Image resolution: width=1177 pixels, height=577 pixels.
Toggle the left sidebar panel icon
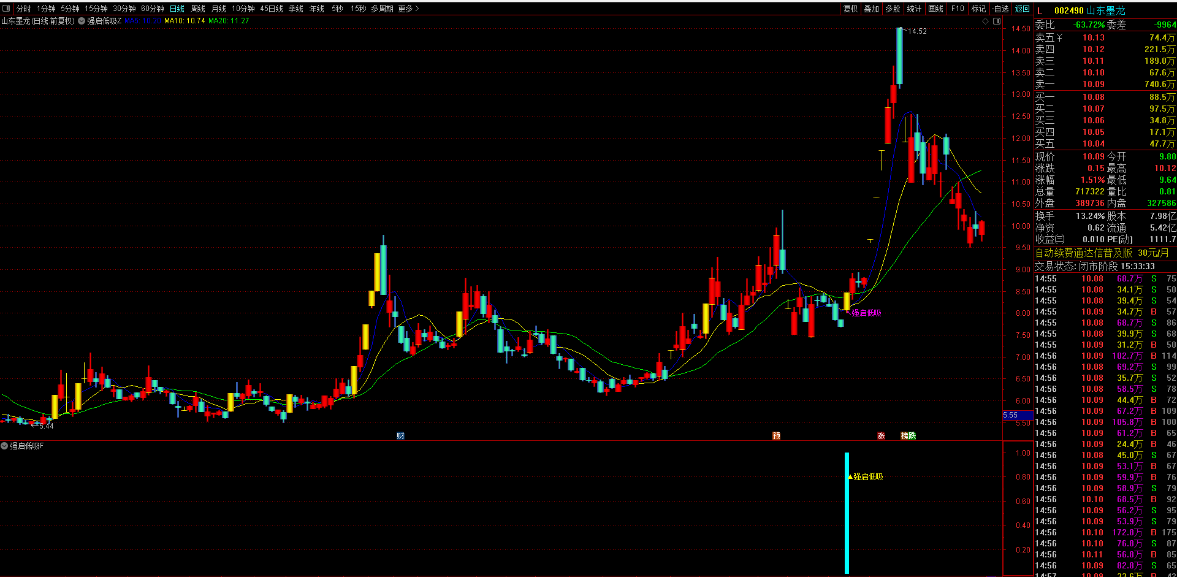pyautogui.click(x=7, y=9)
